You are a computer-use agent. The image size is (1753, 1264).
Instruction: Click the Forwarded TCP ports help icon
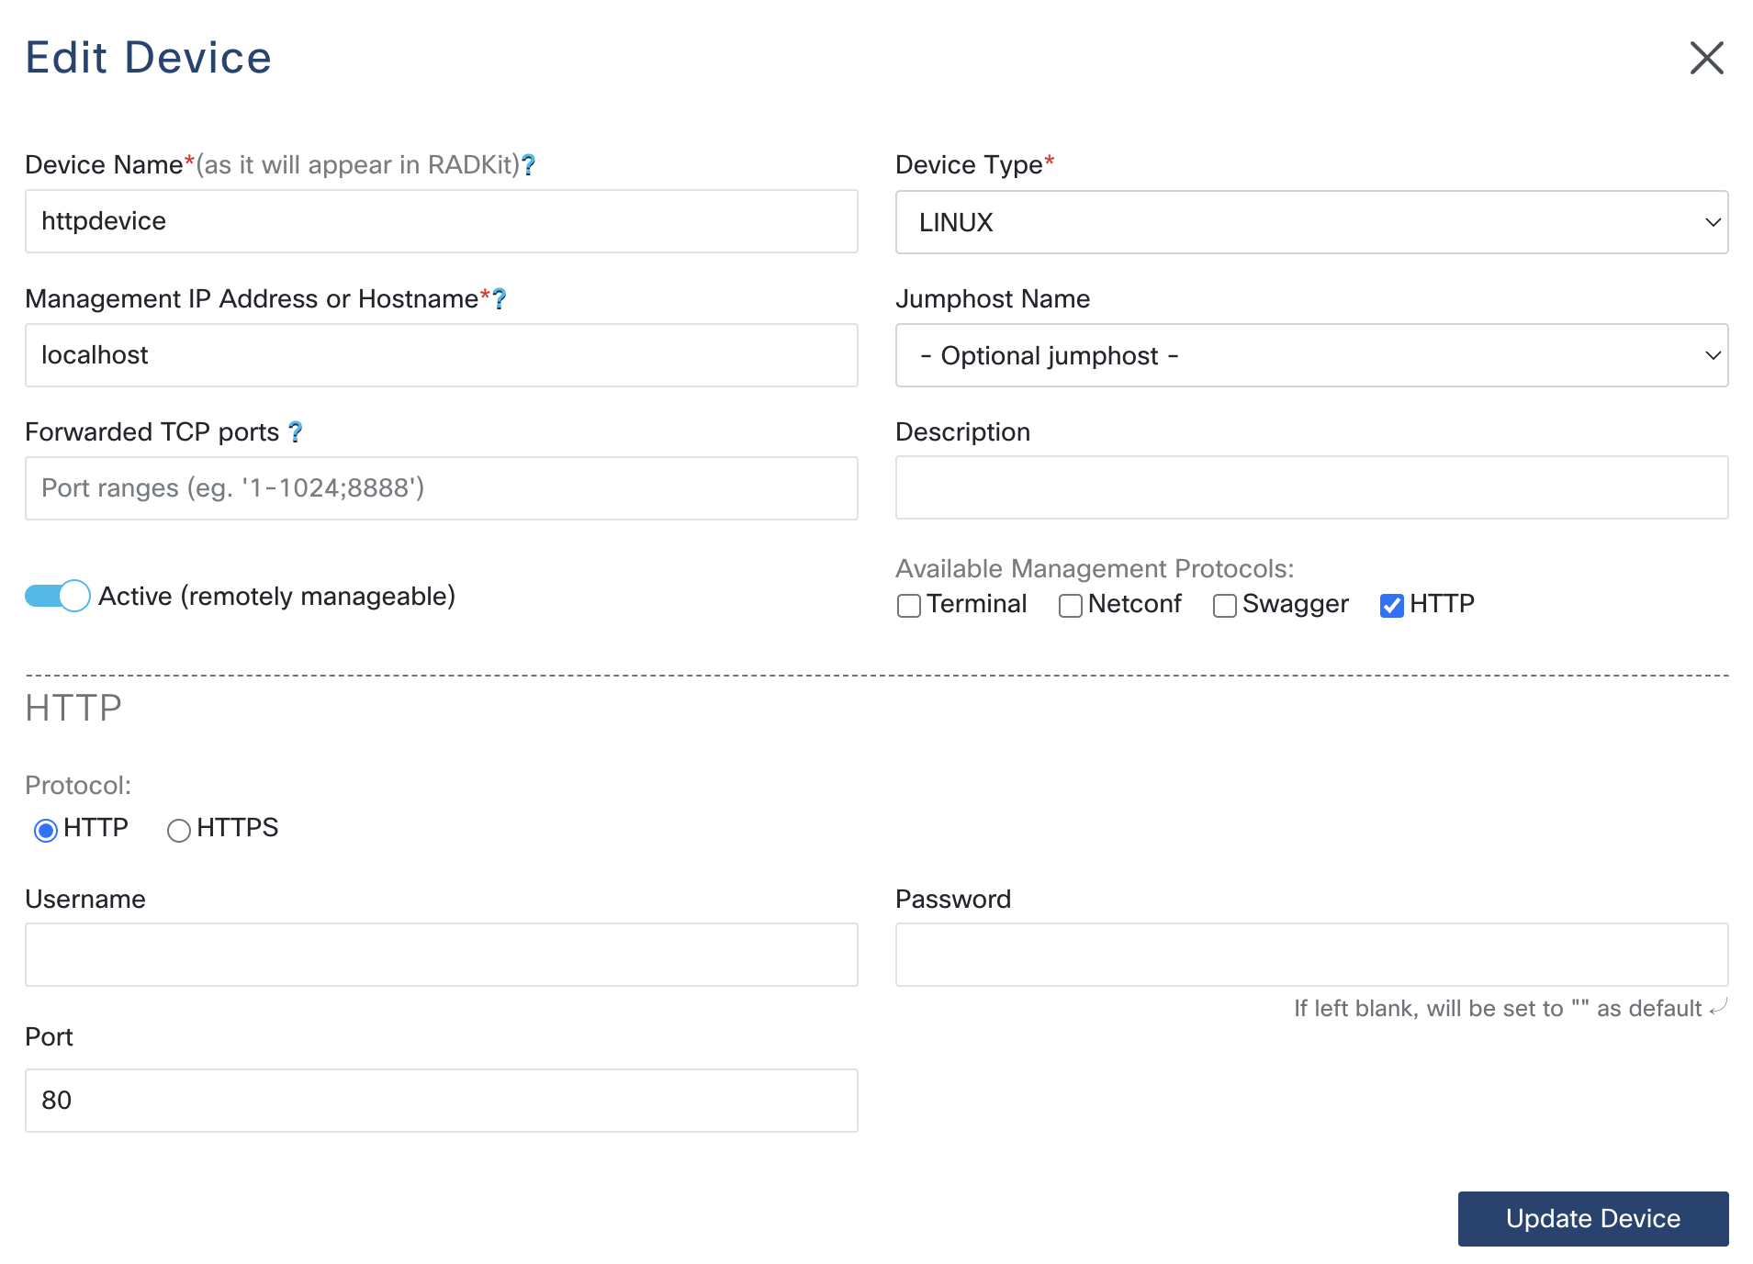pyautogui.click(x=295, y=432)
